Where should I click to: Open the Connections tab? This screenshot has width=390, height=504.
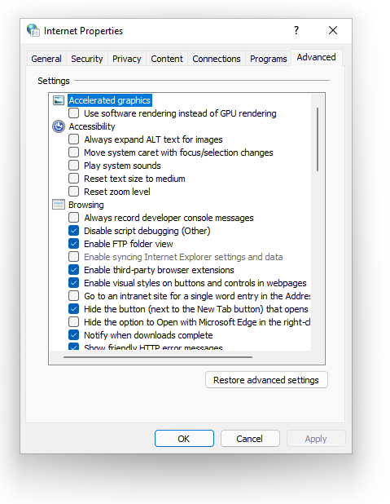[217, 59]
